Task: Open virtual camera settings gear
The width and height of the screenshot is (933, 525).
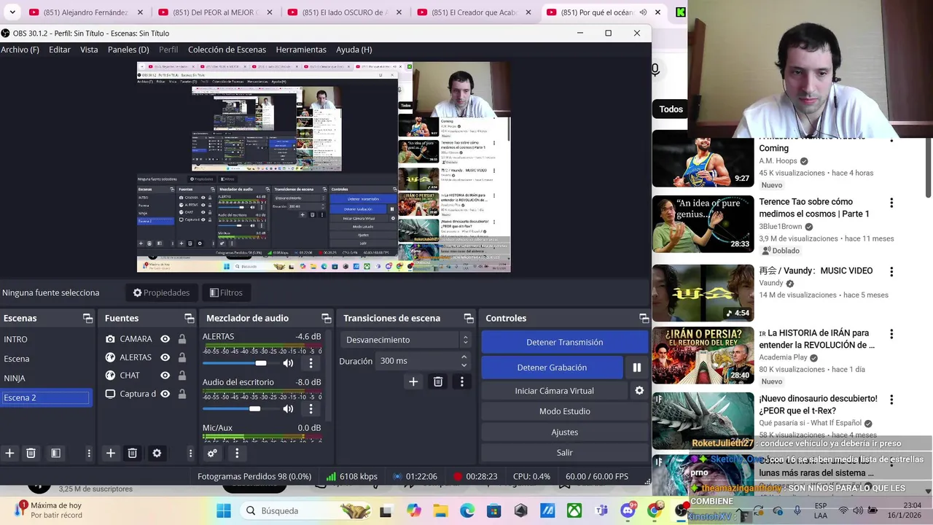Action: pos(639,391)
